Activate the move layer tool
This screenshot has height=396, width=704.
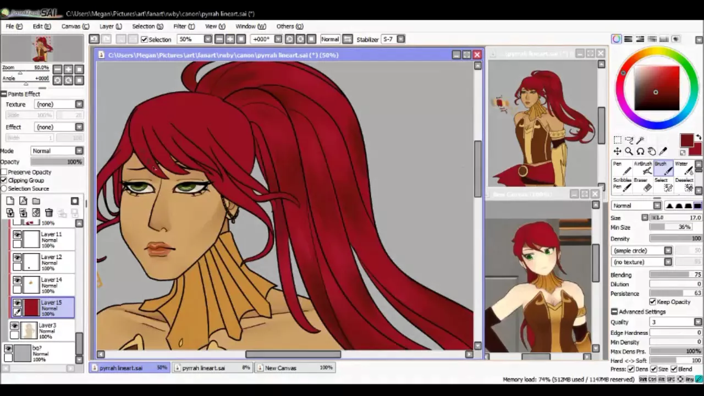[x=618, y=152]
